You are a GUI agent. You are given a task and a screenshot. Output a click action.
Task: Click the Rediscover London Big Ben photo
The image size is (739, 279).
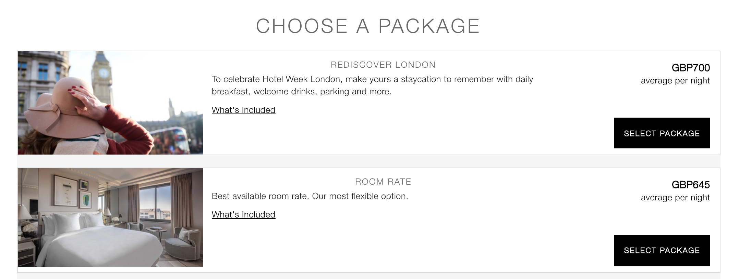(110, 103)
